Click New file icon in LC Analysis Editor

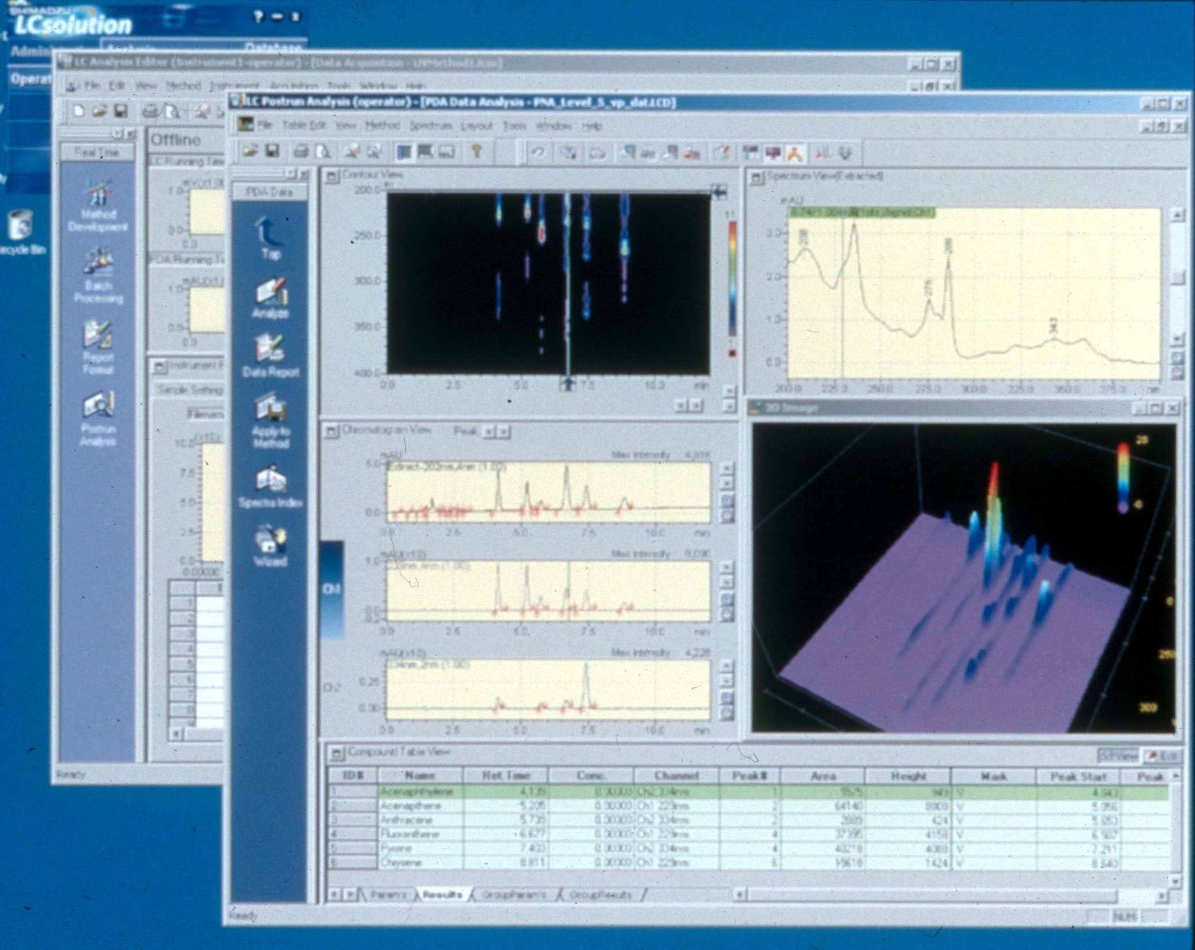pyautogui.click(x=79, y=111)
